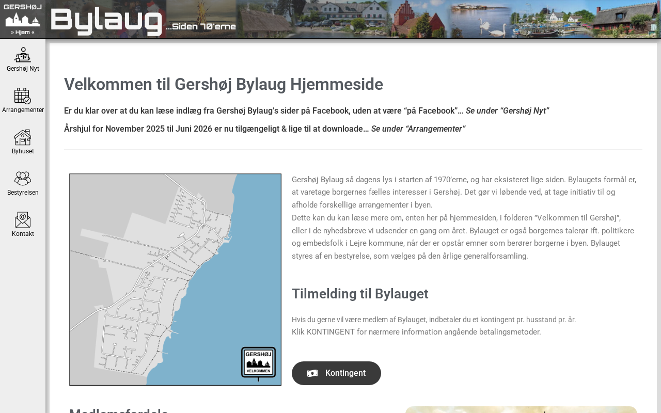Click the Se under “Gershøj Nyt” text
Image resolution: width=661 pixels, height=413 pixels.
tap(507, 111)
